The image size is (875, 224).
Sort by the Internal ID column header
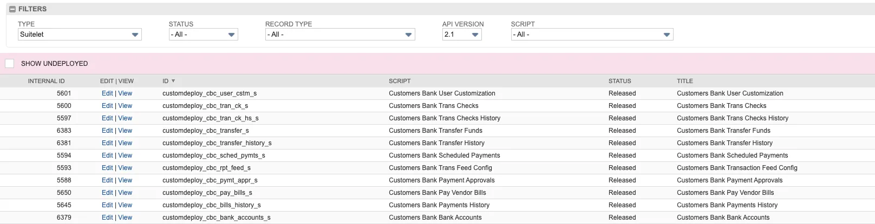coord(46,81)
